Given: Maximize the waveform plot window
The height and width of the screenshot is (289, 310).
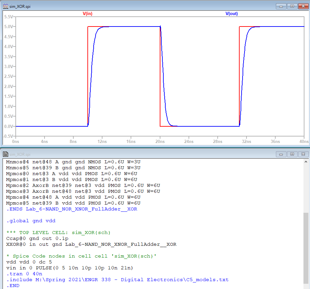Looking at the screenshot, I should point(292,6).
